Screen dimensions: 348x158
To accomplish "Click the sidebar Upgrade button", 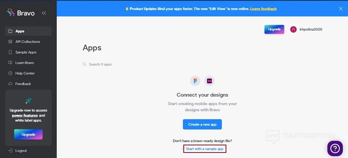I will pos(28,134).
